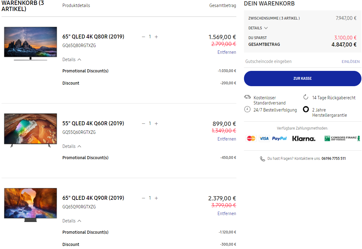Screen dimensions: 362x249
Task: Increase quantity of 65" Q80R TV
Action: pyautogui.click(x=156, y=37)
